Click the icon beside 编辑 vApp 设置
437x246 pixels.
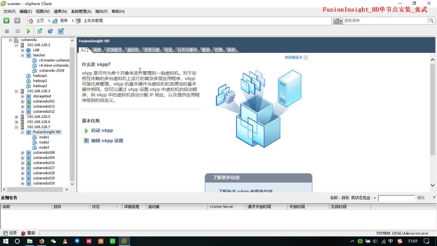pyautogui.click(x=86, y=141)
